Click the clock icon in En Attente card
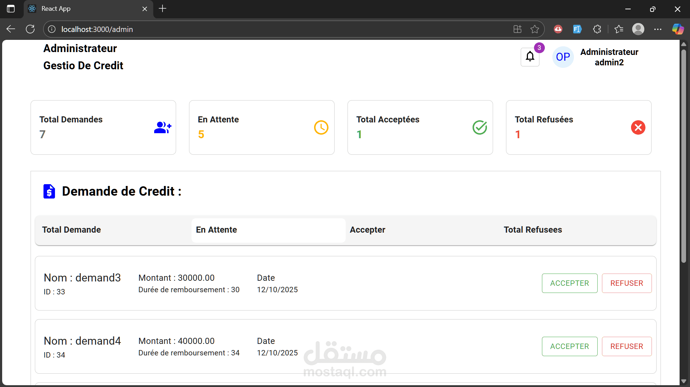 321,127
